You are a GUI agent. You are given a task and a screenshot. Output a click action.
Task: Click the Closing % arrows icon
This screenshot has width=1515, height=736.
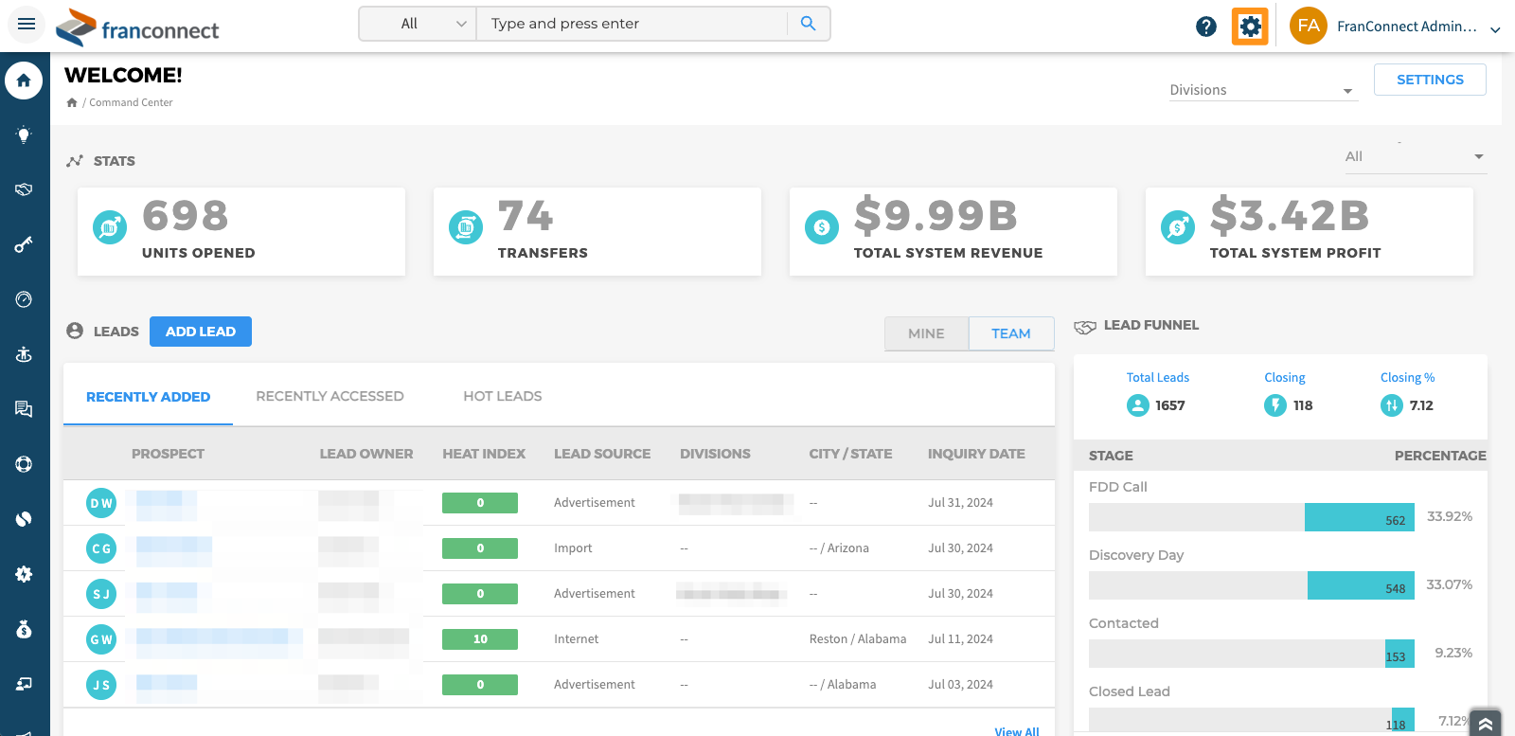pos(1392,405)
